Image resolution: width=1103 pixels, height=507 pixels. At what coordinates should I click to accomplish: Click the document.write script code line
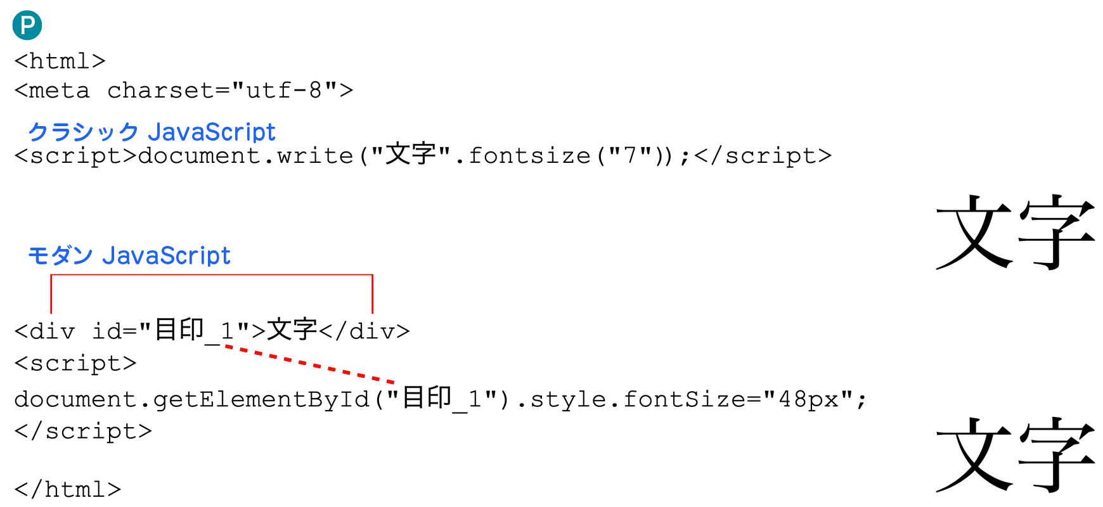click(x=423, y=155)
